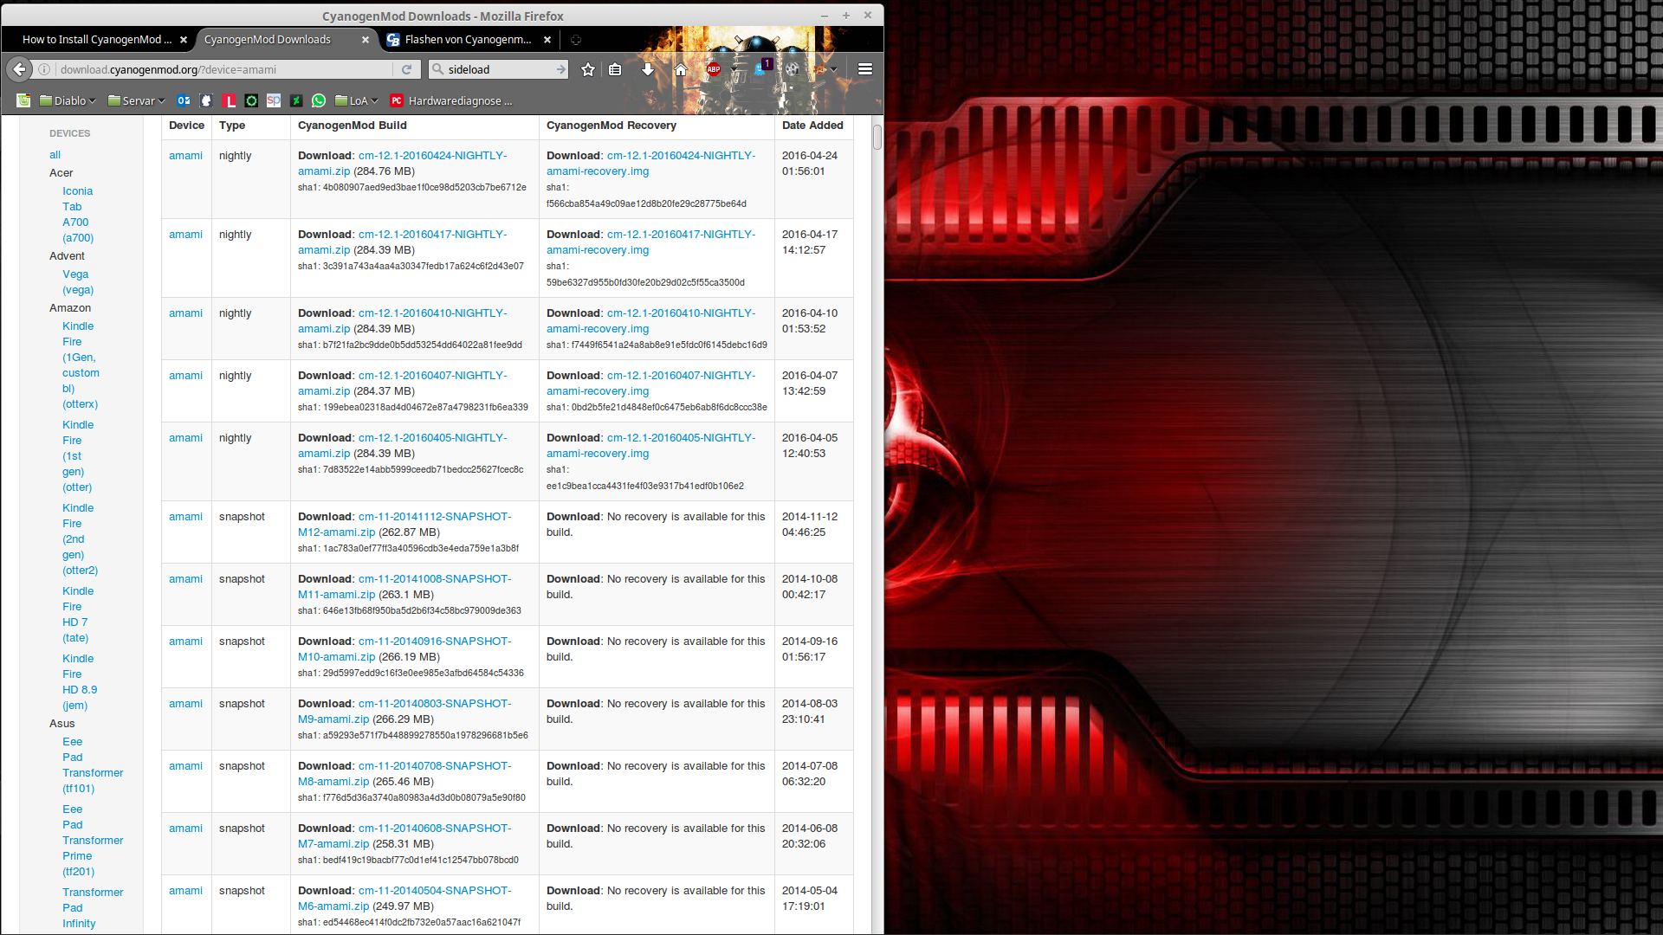1663x935 pixels.
Task: Download the cm-11-20140803-SNAPSHOT-M9 zip
Action: click(x=404, y=712)
